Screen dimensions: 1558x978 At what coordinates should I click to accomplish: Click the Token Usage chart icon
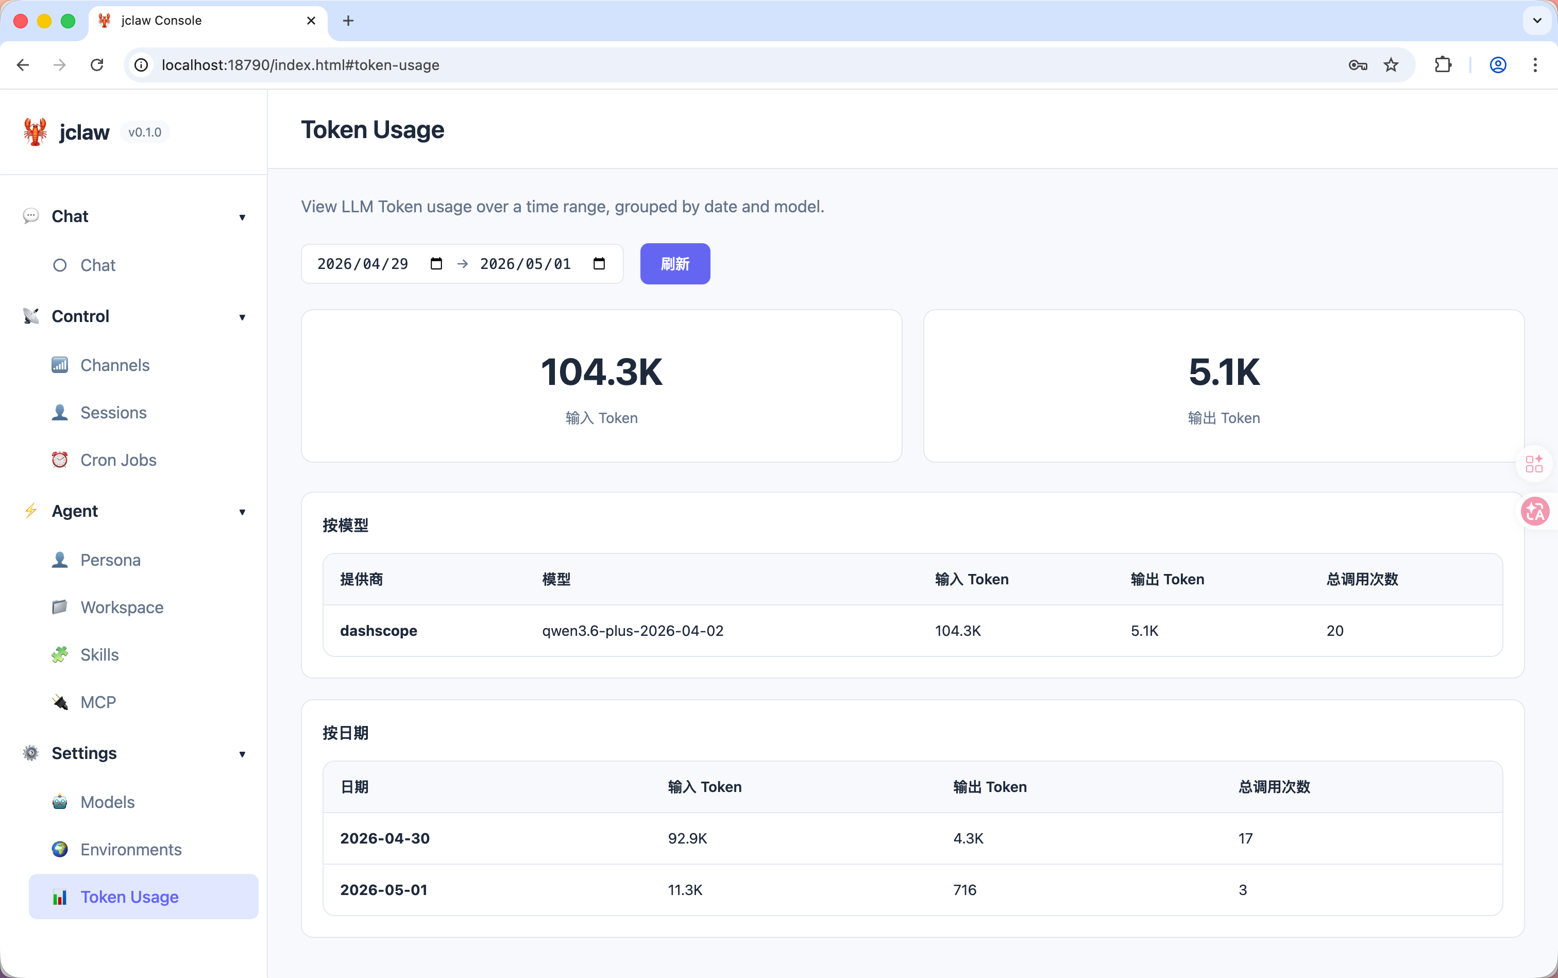pyautogui.click(x=59, y=897)
